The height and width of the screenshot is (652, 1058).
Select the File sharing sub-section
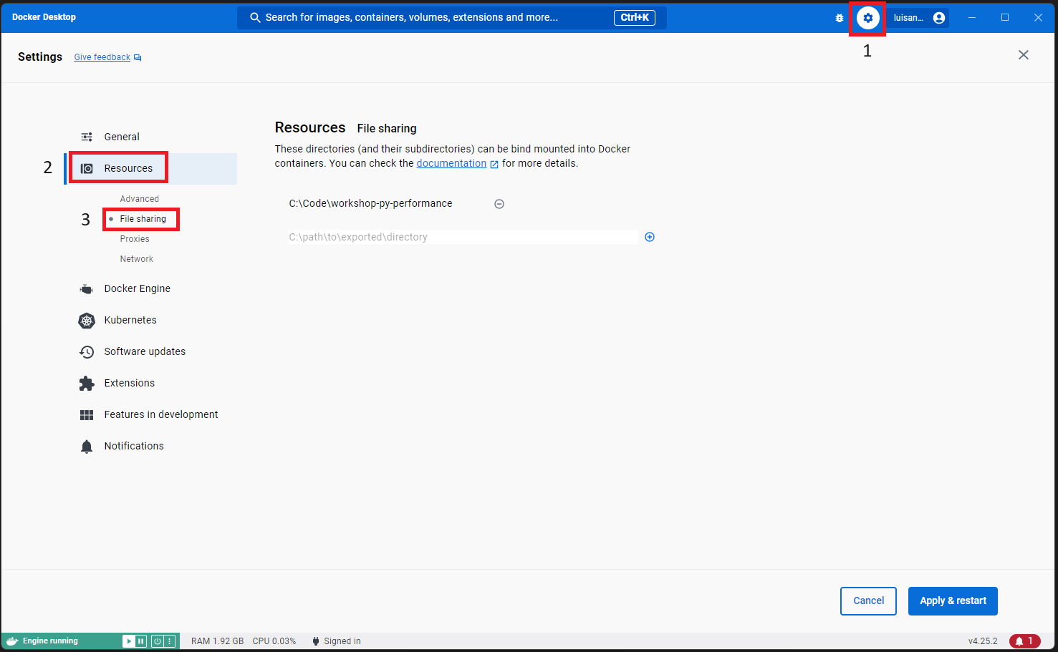[x=143, y=219]
